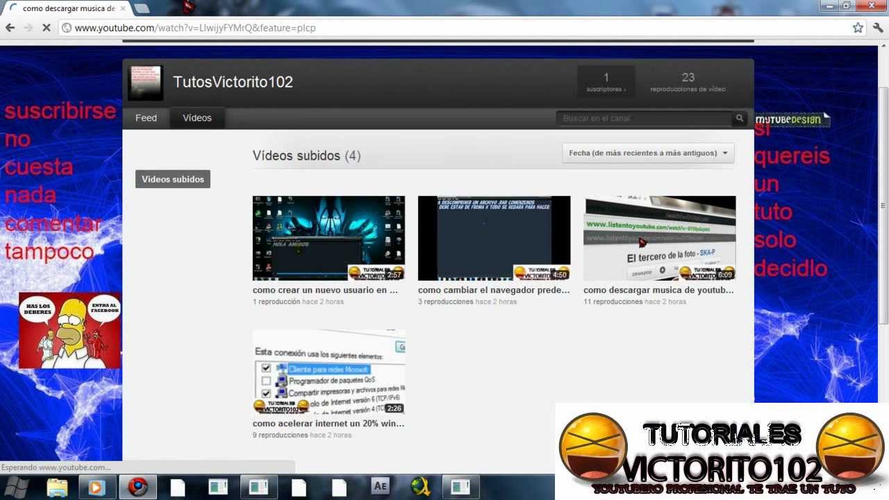This screenshot has height=500, width=889.
Task: Switch to the Chrome taskbar icon
Action: coord(138,487)
